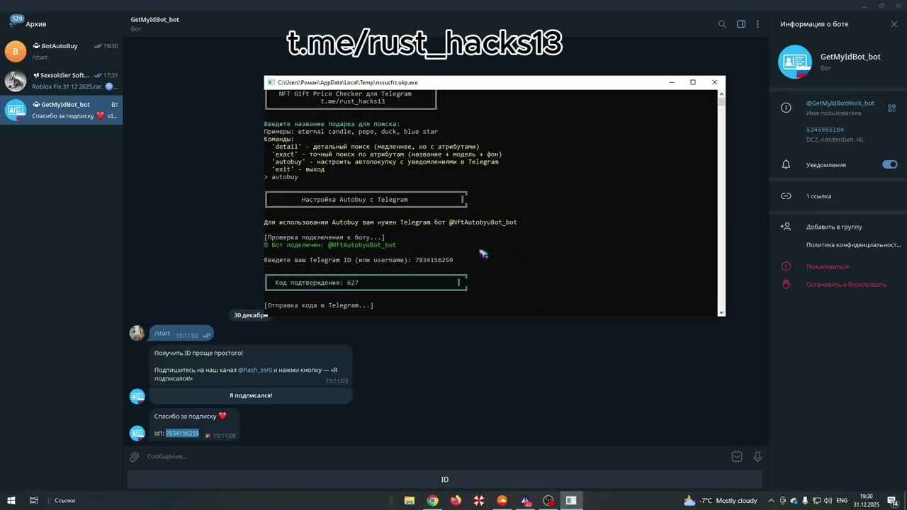Click the console window scroll-down arrow
Image resolution: width=907 pixels, height=510 pixels.
(x=721, y=312)
